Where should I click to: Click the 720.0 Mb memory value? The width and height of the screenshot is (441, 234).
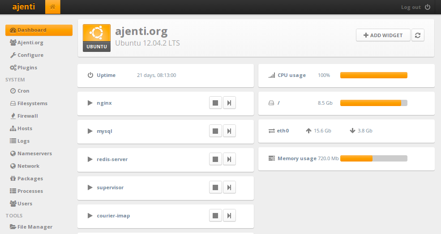coord(328,158)
